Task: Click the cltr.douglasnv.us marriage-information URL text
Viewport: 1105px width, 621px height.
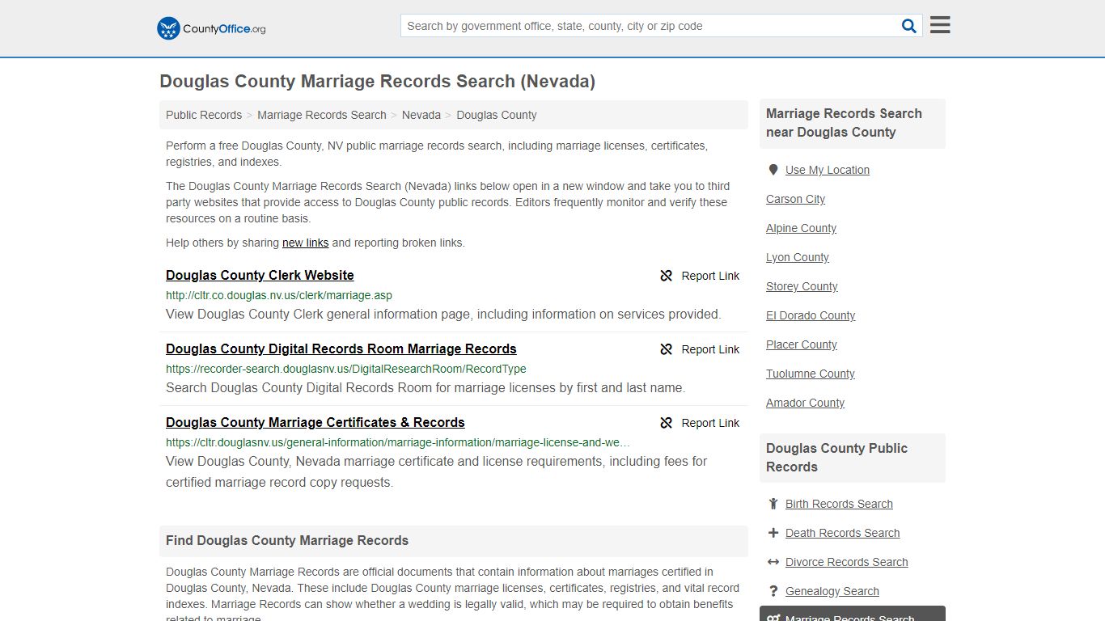Action: (x=398, y=442)
